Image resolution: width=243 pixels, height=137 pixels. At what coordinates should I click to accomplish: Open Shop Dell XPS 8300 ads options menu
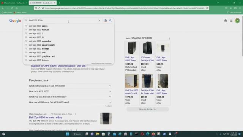(x=169, y=38)
